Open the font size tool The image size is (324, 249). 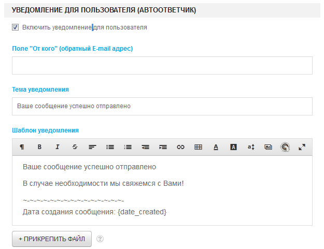pyautogui.click(x=251, y=147)
